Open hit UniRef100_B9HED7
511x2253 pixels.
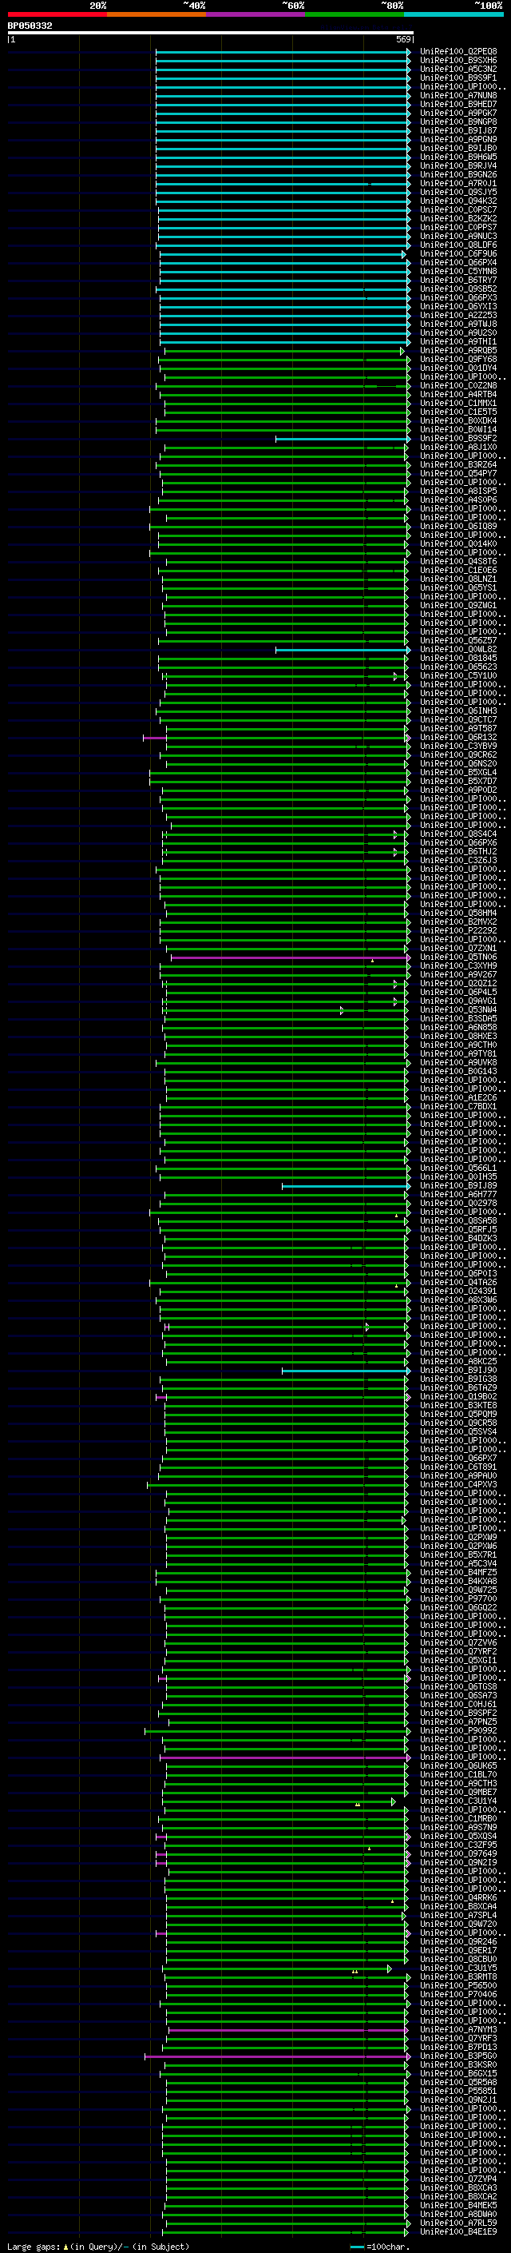click(x=458, y=104)
